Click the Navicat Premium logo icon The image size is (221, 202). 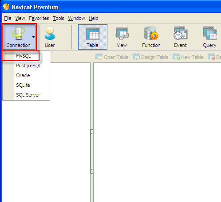click(6, 7)
